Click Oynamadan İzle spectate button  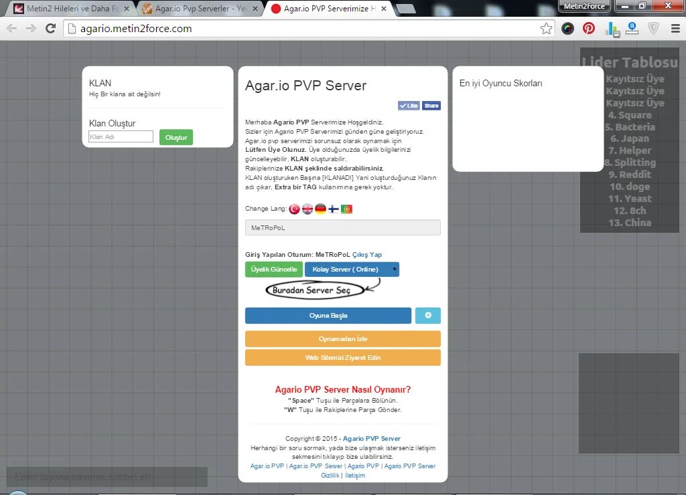[x=342, y=338]
